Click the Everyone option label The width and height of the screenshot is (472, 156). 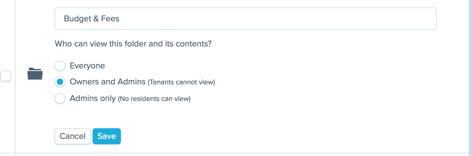tap(87, 66)
